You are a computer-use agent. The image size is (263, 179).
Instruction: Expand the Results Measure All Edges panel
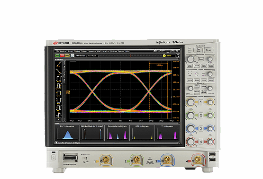pyautogui.click(x=56, y=143)
